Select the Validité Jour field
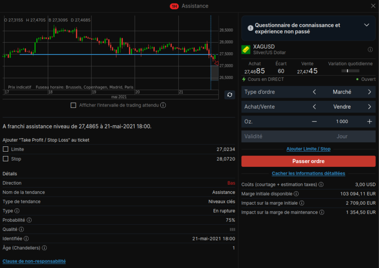 [x=308, y=136]
